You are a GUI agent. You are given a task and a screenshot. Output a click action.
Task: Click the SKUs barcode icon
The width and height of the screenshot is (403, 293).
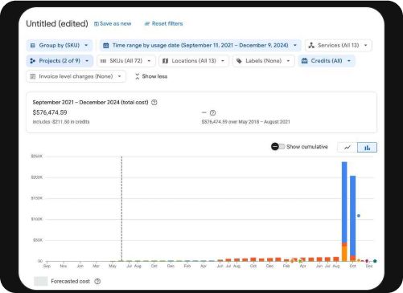(x=103, y=61)
